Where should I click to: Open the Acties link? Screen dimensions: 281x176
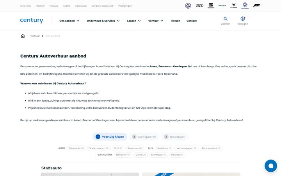(66, 6)
